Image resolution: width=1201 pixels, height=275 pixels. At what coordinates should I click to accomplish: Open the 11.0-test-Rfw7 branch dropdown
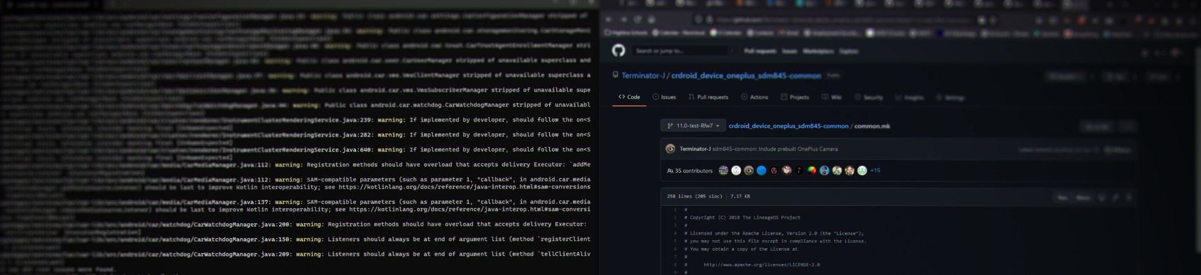693,126
